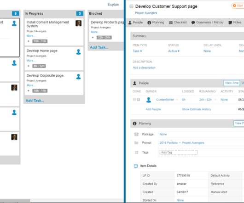Image resolution: width=244 pixels, height=203 pixels.
Task: Click person icon on Develop Home page card
Action: point(78,52)
